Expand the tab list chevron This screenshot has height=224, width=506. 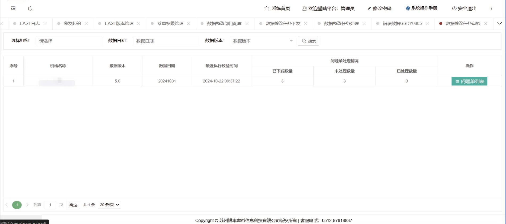(x=499, y=23)
